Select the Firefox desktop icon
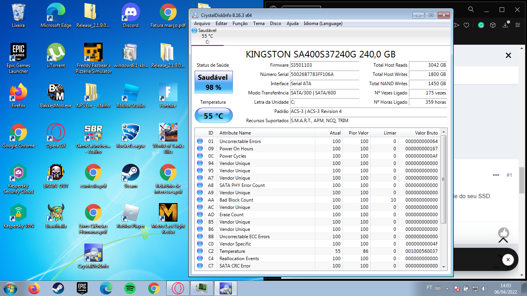527x296 pixels. click(18, 96)
